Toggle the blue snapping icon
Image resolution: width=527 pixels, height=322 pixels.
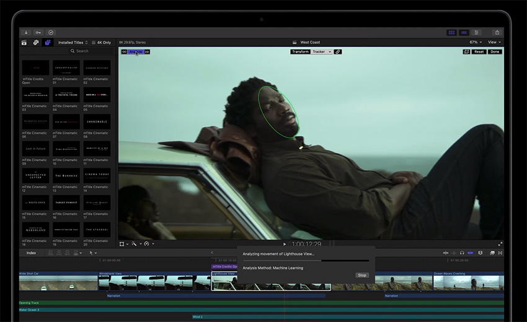pos(470,253)
